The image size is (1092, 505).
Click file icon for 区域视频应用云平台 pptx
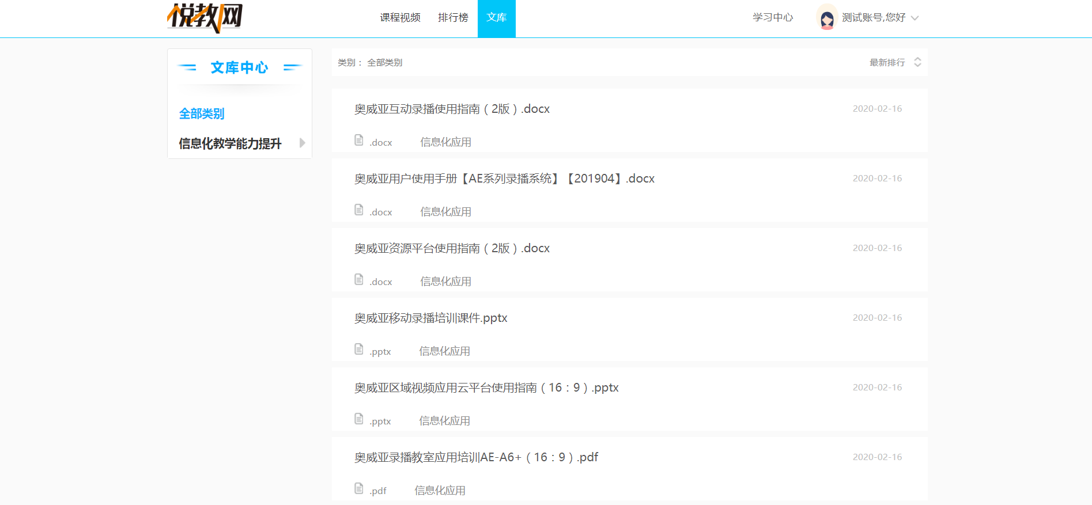359,419
